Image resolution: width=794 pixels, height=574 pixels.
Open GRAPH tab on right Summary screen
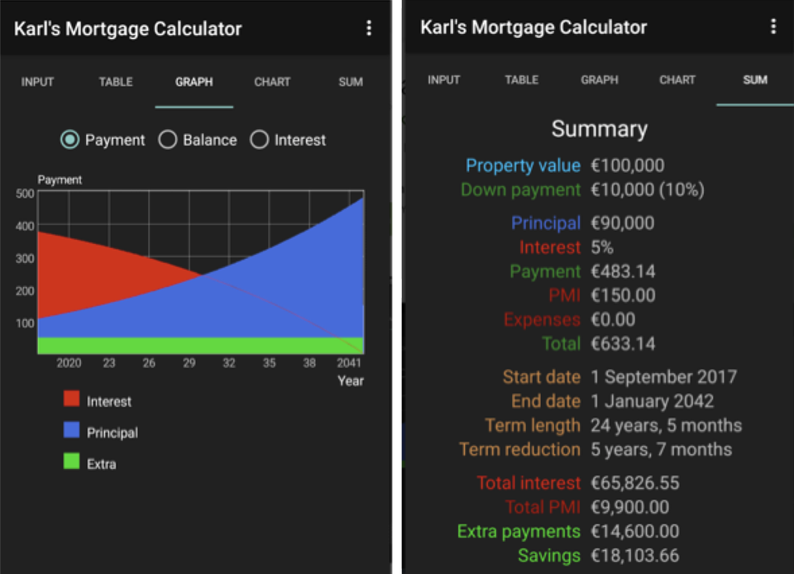coord(600,80)
